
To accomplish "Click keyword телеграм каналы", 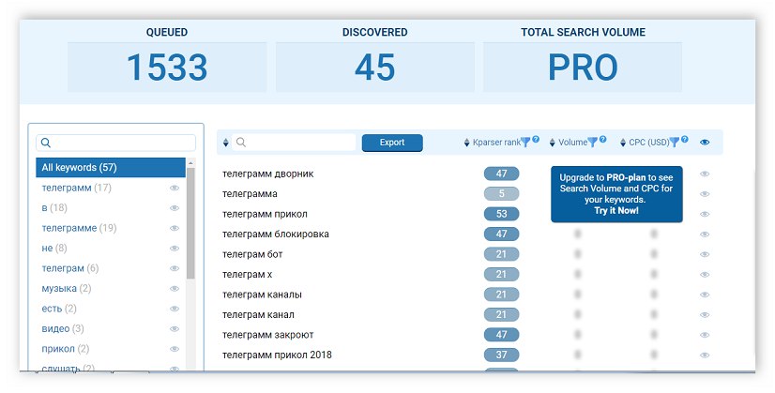I will [262, 295].
